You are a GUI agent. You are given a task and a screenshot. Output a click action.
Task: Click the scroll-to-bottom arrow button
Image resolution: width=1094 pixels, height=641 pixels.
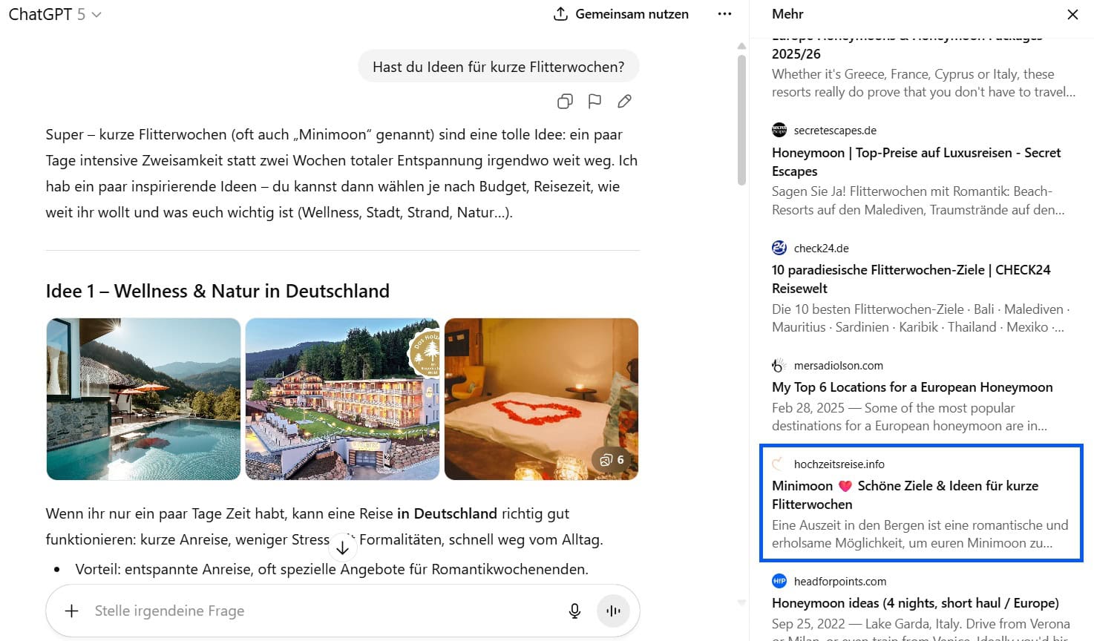pos(342,548)
